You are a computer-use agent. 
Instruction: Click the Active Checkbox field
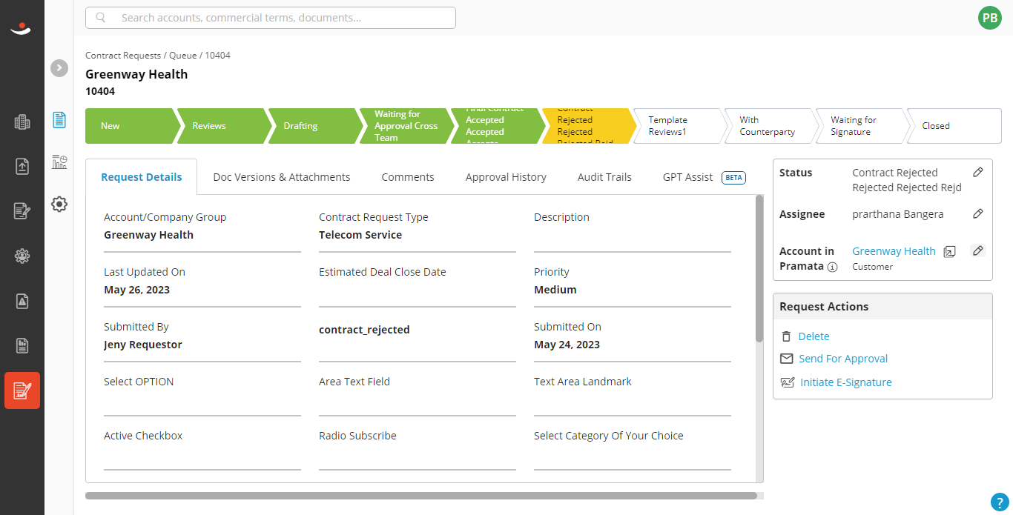(x=202, y=449)
